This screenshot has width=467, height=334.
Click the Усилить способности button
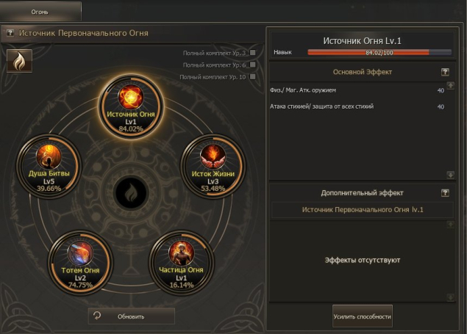point(362,317)
